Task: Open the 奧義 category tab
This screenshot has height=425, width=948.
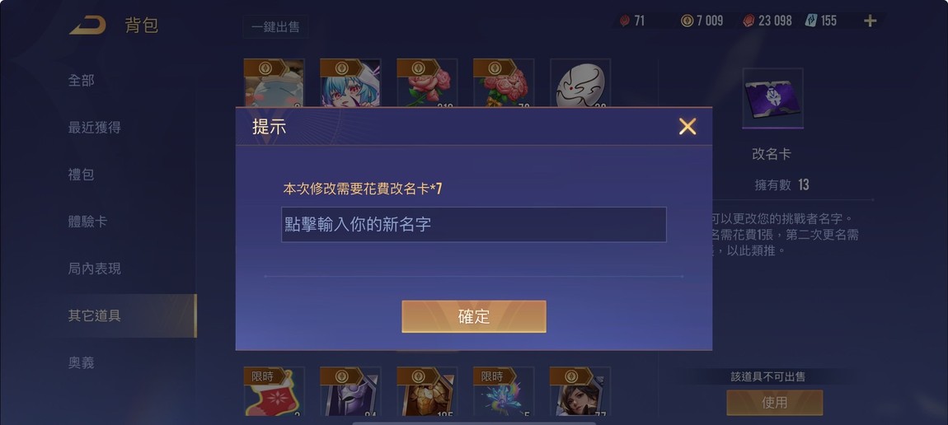Action: coord(81,363)
